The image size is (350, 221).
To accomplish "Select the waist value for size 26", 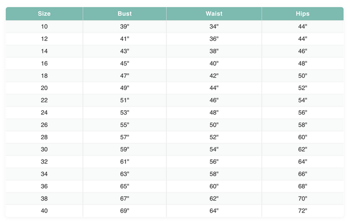I will [214, 125].
